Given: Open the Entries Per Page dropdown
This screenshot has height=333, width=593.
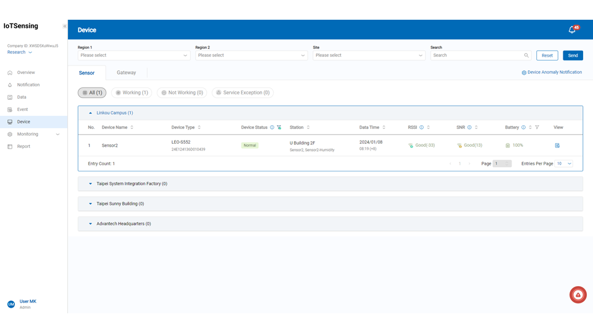Looking at the screenshot, I should [564, 163].
